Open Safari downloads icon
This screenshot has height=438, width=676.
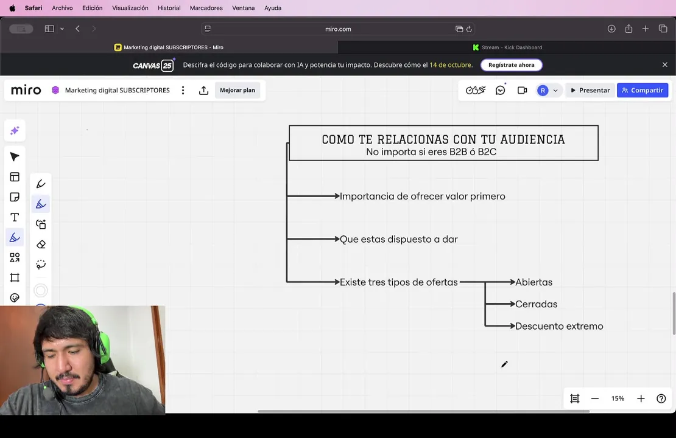pyautogui.click(x=611, y=29)
